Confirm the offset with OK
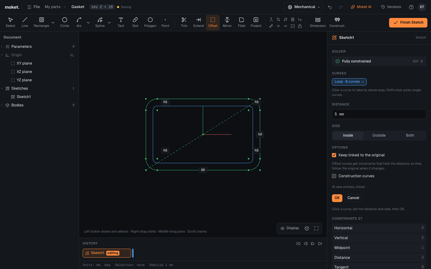431x269 pixels. 337,198
